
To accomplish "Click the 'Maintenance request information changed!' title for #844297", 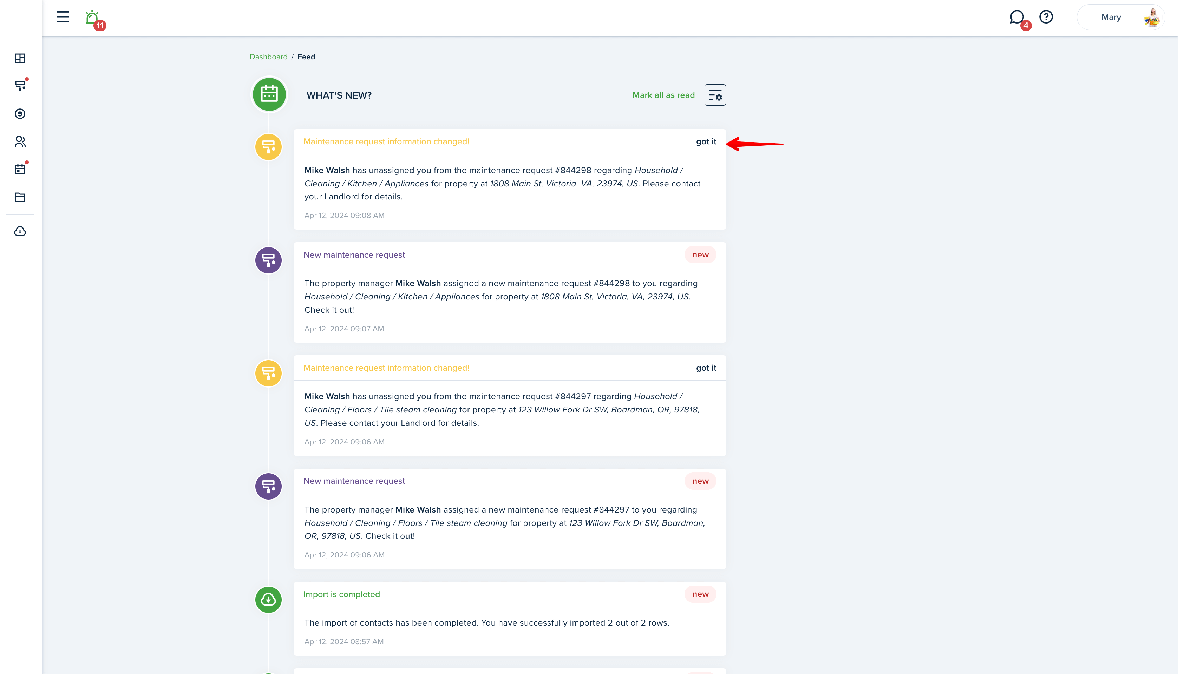I will (x=386, y=368).
